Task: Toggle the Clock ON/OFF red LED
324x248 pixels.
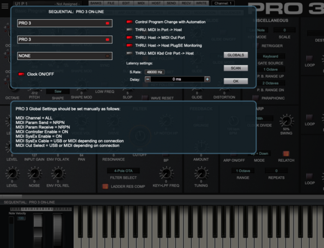Action: (x=21, y=74)
